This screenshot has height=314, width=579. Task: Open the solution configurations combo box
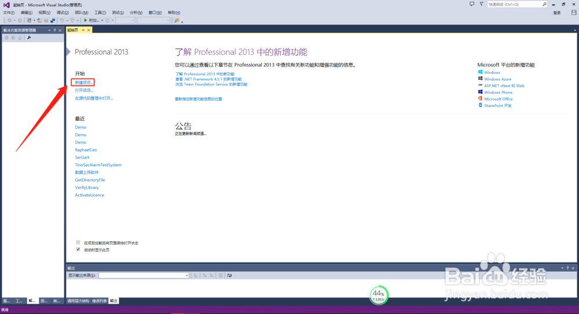(125, 20)
